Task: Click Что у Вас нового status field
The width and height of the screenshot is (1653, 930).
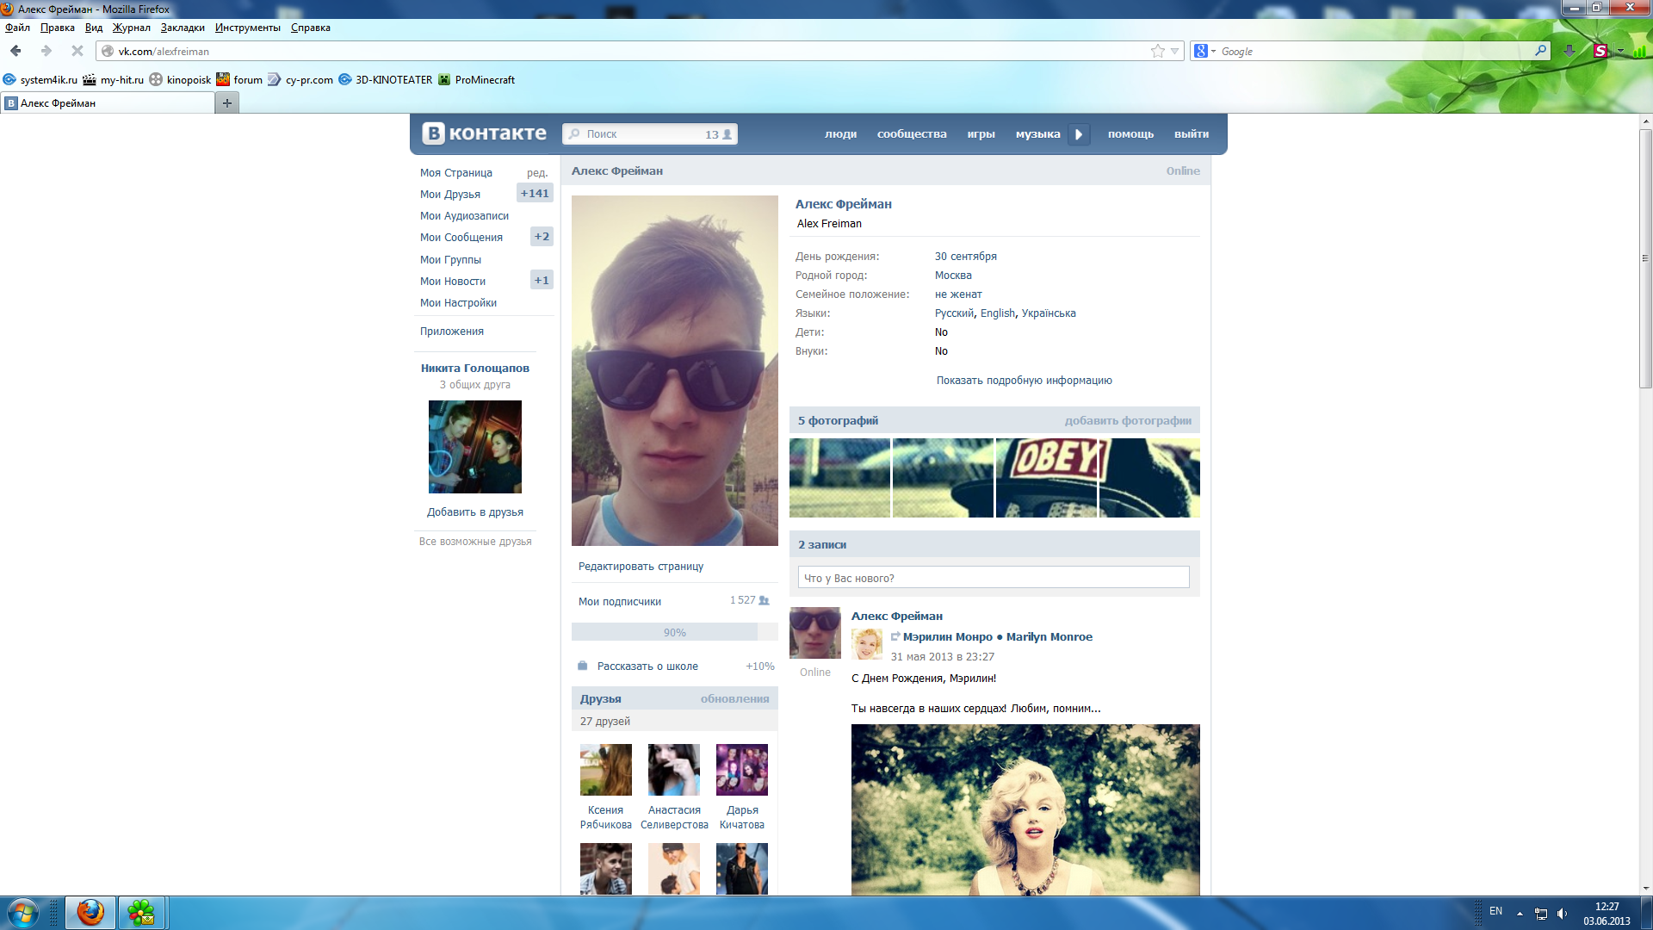Action: click(x=994, y=578)
